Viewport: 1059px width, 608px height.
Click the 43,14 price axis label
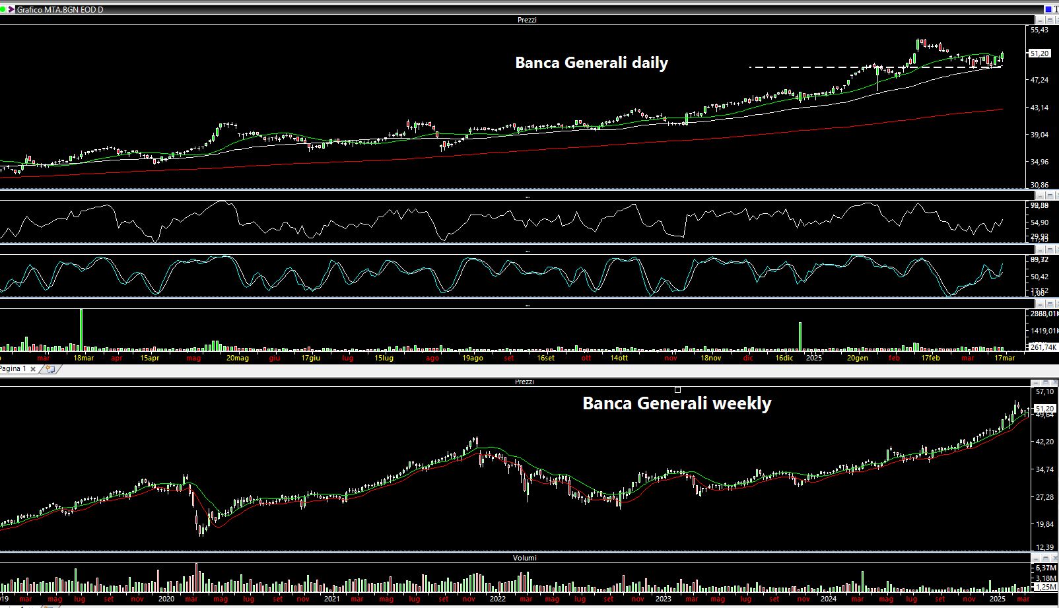point(1039,107)
